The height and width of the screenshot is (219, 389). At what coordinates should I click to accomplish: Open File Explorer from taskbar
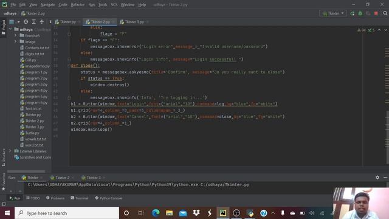169,213
